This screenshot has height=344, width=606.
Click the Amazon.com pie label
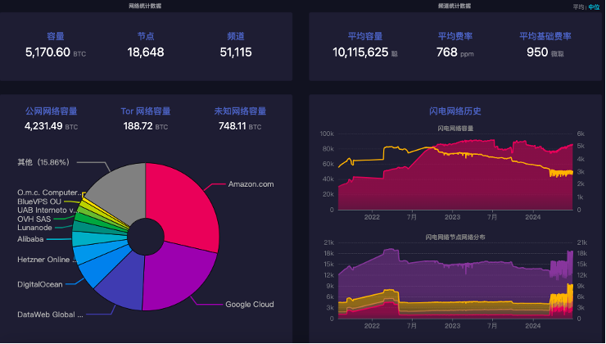tap(251, 183)
